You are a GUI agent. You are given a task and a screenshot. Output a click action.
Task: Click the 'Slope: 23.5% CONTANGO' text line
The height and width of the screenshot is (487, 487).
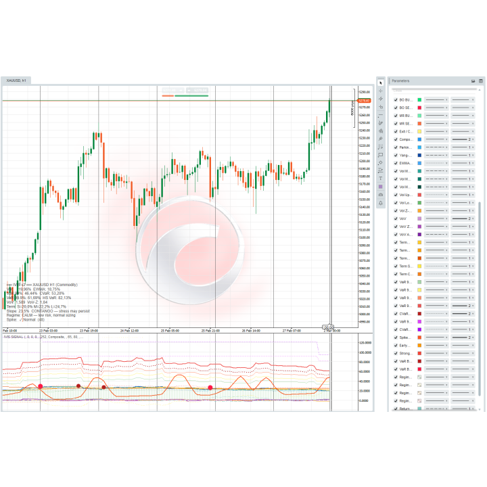(48, 311)
